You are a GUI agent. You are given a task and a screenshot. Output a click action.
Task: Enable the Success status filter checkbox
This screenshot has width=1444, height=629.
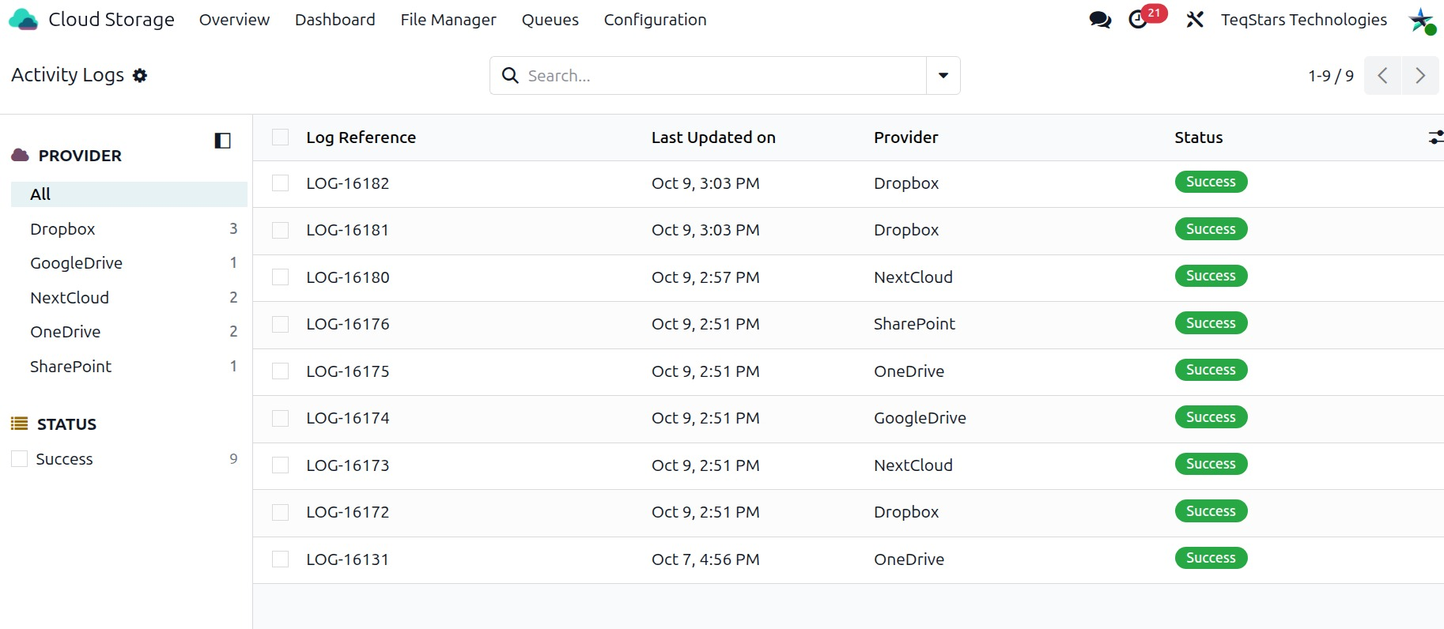click(20, 459)
